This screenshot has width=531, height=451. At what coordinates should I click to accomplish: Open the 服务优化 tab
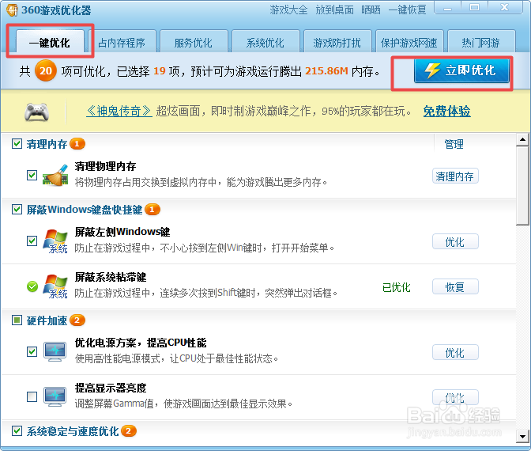pos(194,42)
